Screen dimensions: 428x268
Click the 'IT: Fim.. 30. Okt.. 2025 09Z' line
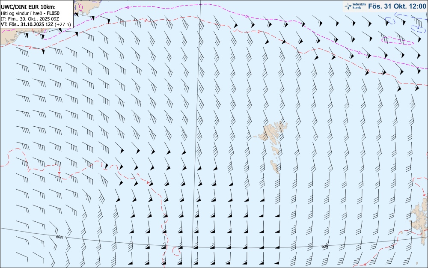(x=30, y=19)
